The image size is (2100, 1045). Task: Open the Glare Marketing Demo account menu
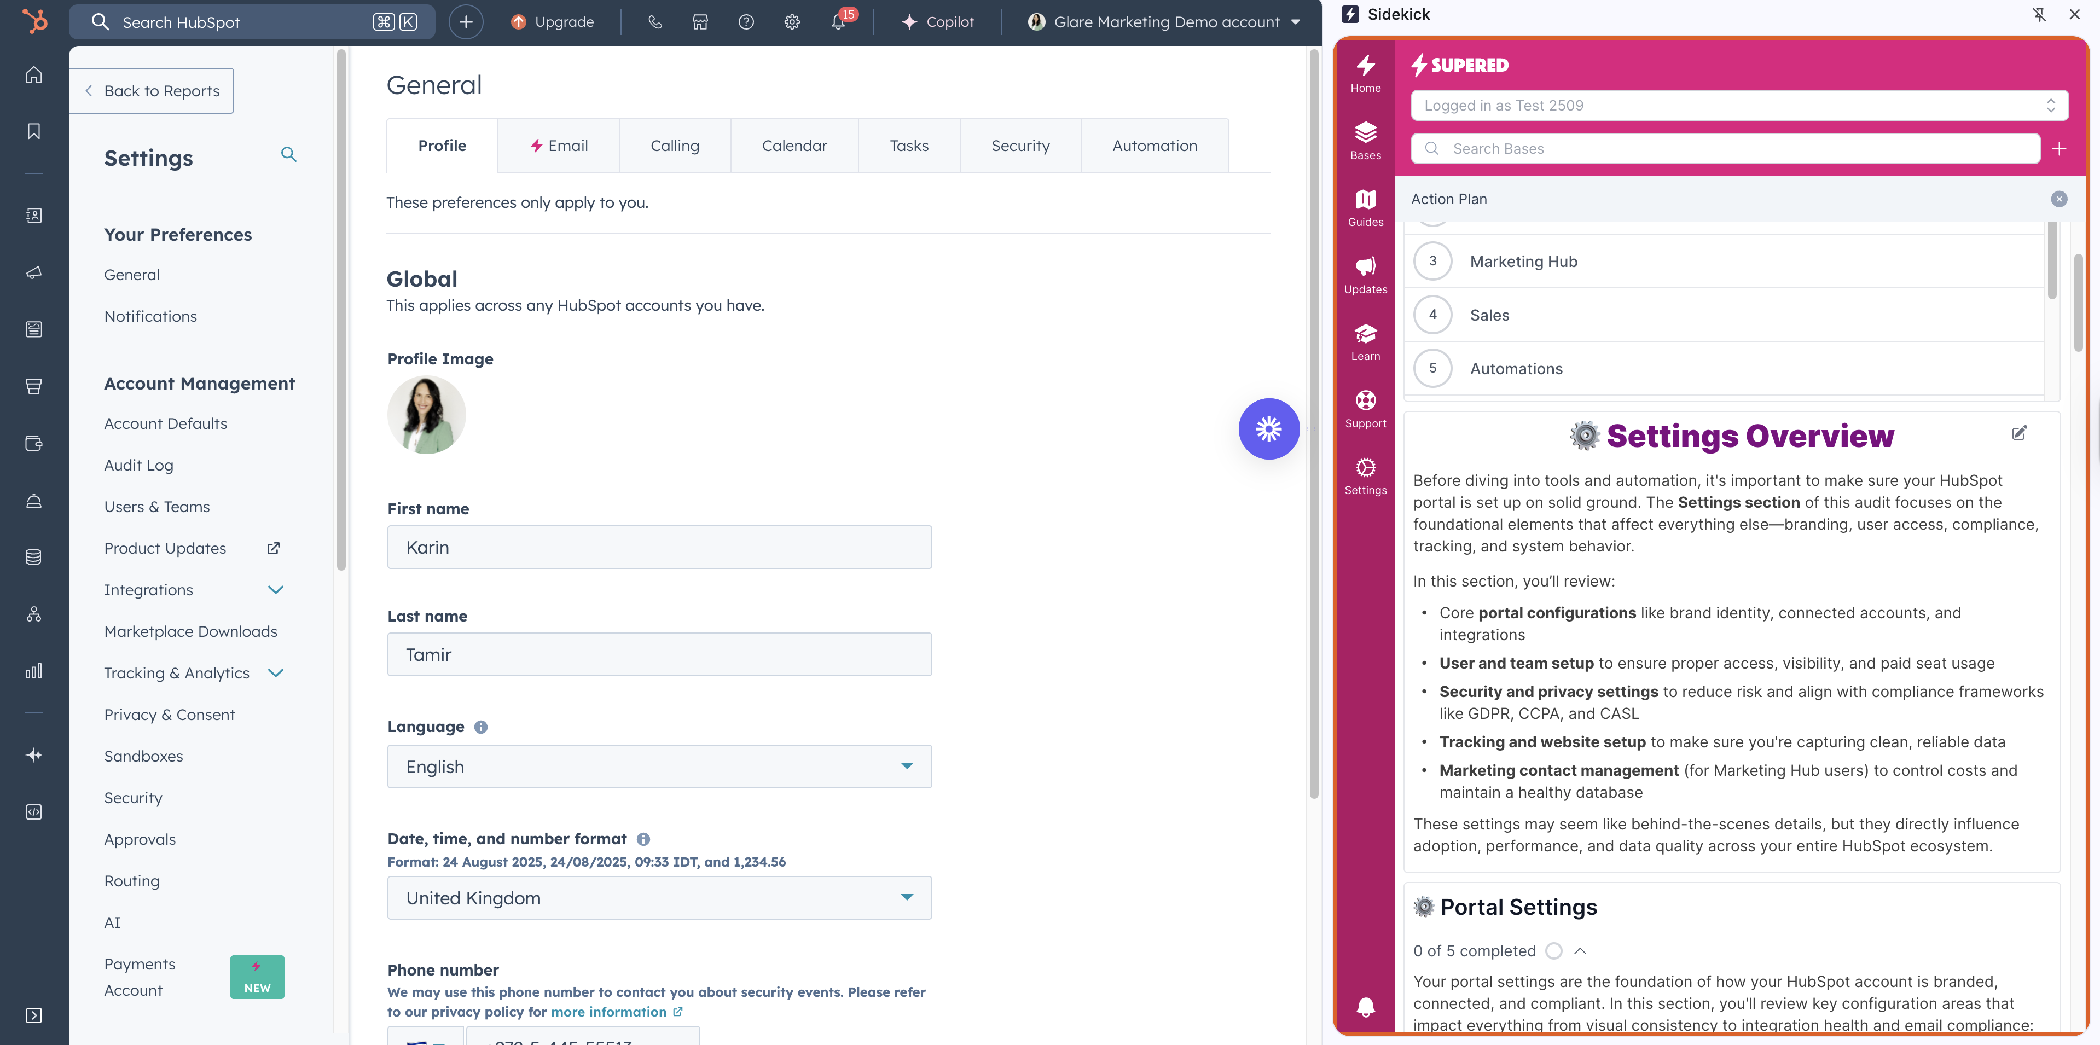click(x=1164, y=22)
